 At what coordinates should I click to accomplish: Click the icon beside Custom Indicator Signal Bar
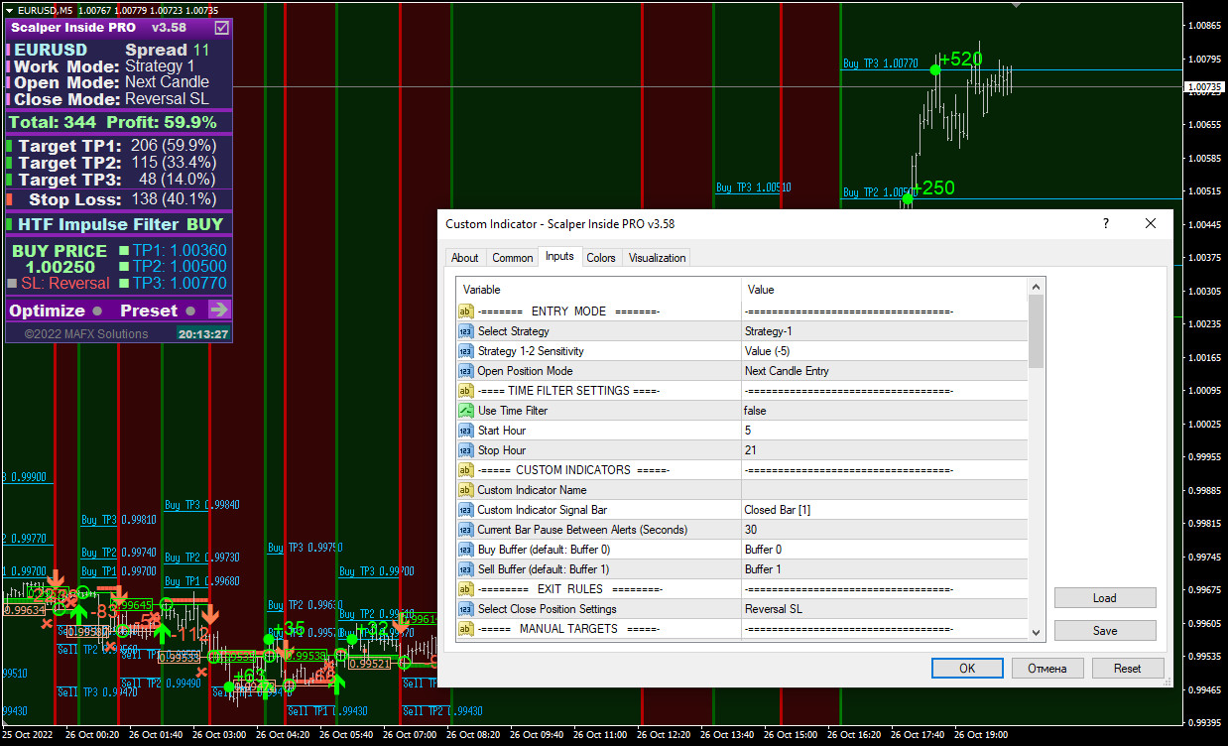[x=465, y=510]
